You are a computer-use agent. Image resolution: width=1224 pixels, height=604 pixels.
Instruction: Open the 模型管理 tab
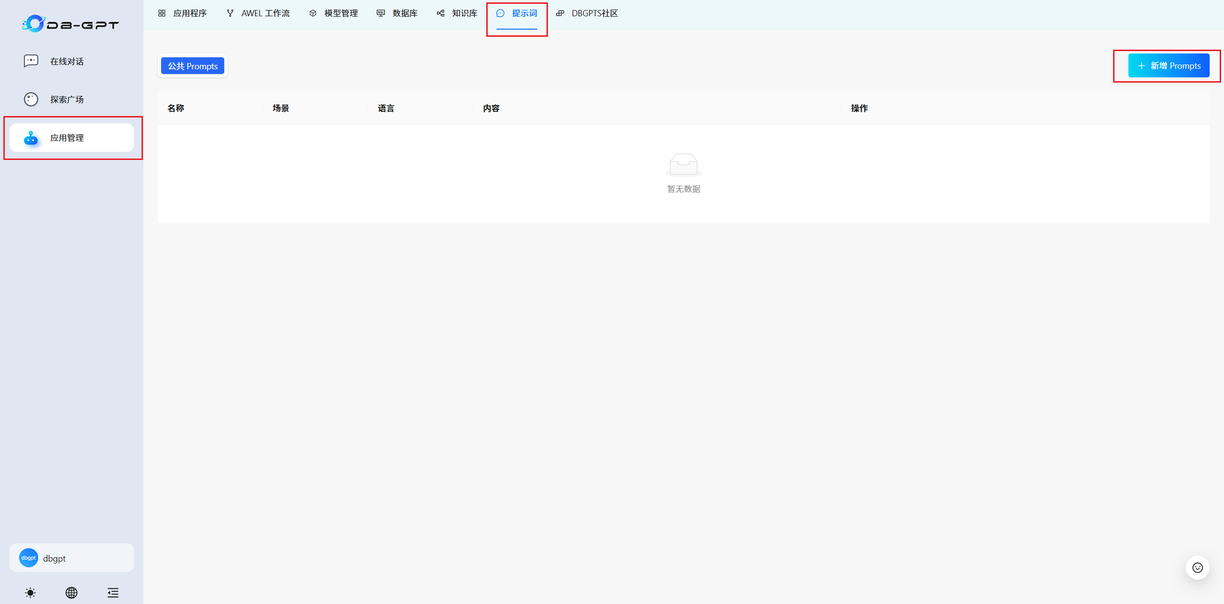(x=334, y=13)
